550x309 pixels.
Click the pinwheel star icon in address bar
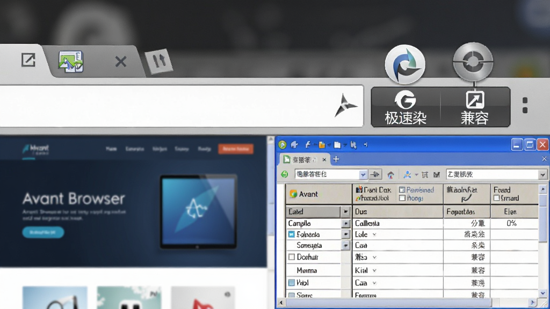(345, 106)
